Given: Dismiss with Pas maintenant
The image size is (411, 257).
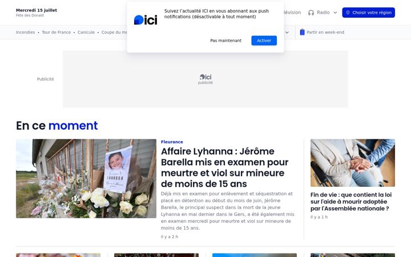Looking at the screenshot, I should (x=225, y=41).
